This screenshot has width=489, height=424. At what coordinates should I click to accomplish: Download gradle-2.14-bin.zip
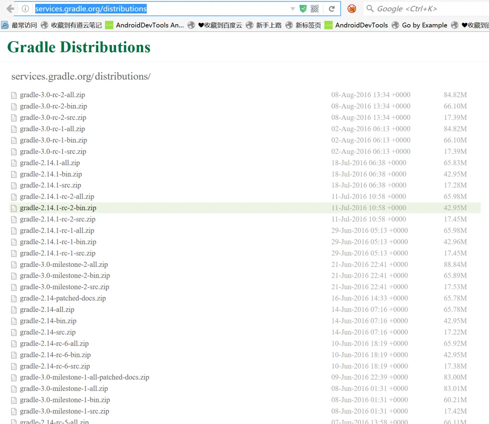coord(48,321)
